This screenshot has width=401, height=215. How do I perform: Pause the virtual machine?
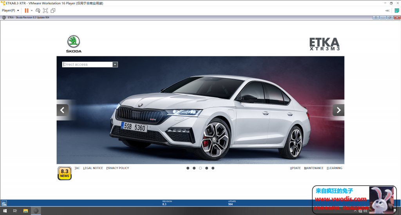(x=26, y=11)
